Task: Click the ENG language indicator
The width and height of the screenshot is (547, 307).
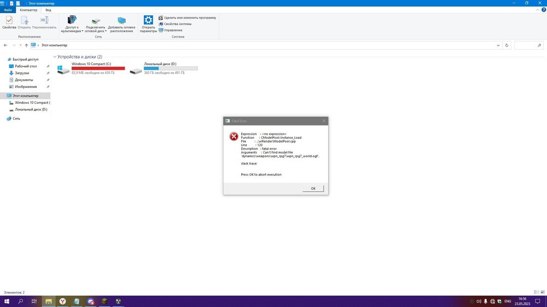Action: 508,302
